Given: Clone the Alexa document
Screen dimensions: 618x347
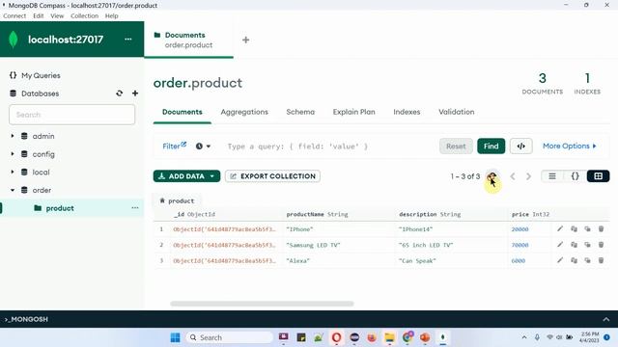Looking at the screenshot, I should (588, 260).
